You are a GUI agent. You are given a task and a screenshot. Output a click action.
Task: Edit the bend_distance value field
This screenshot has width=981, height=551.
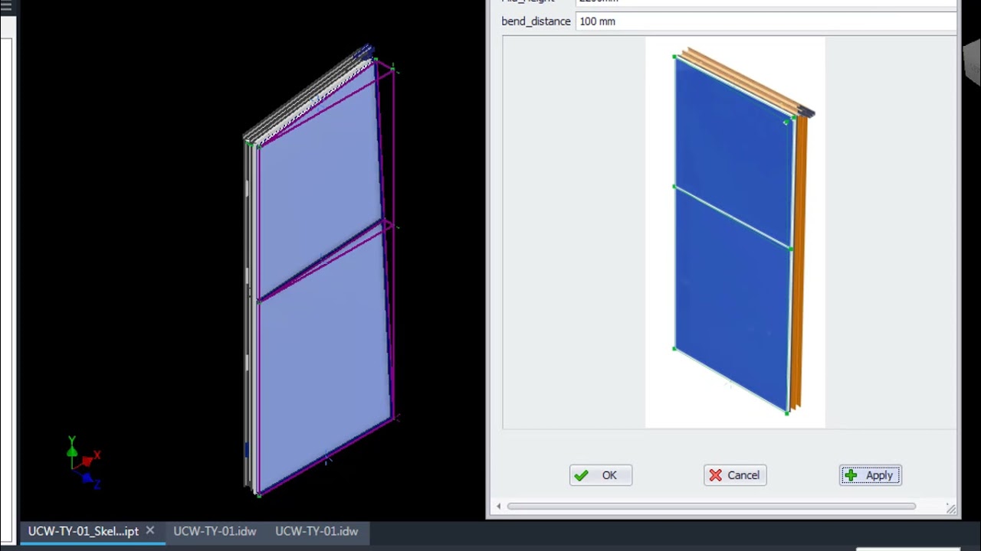pos(766,21)
